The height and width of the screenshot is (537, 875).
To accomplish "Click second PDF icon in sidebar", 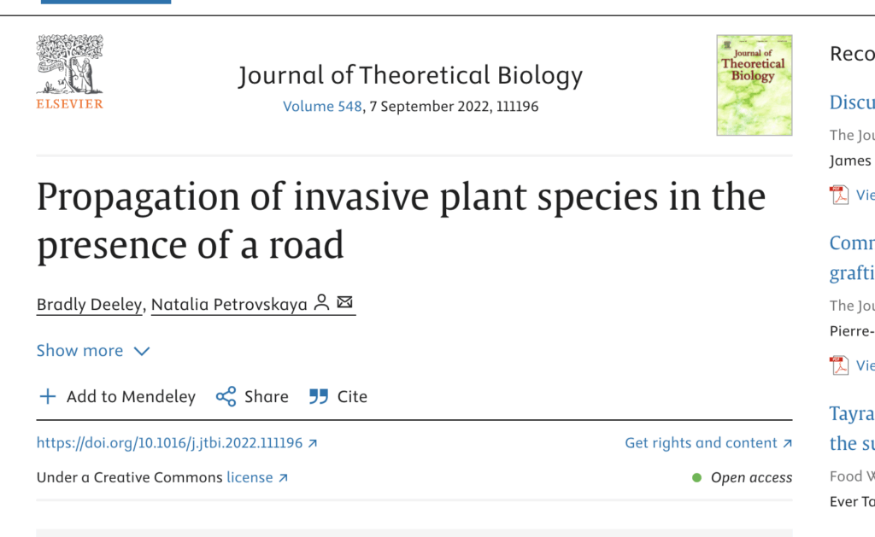I will click(x=840, y=365).
